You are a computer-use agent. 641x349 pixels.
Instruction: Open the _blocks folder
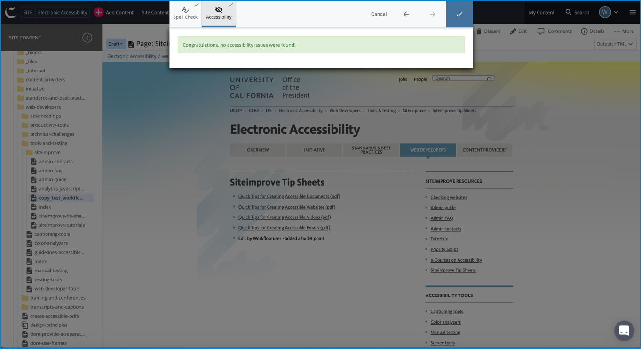pos(33,52)
